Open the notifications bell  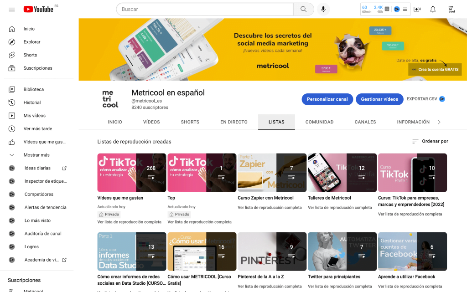[x=433, y=9]
